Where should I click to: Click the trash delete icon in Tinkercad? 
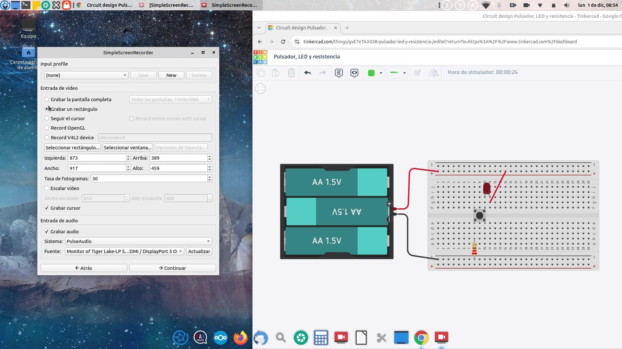291,73
